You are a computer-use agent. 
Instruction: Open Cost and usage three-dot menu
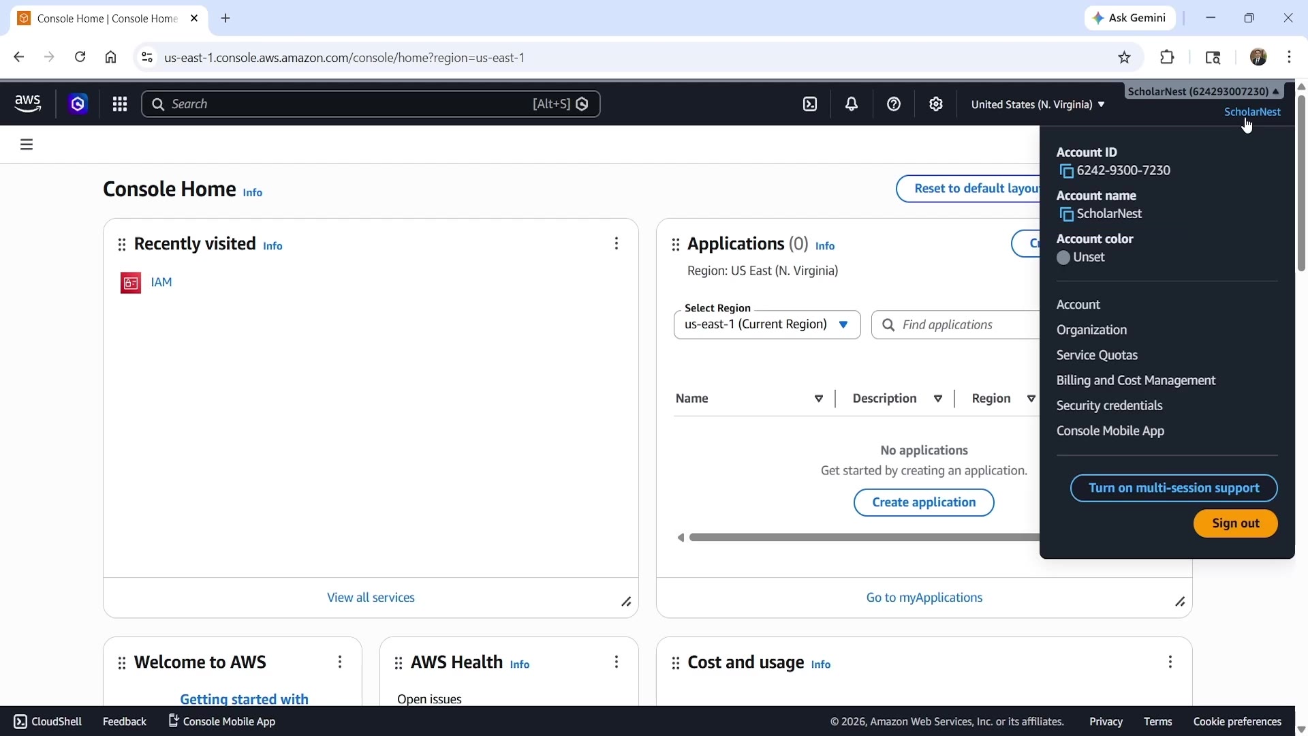[1170, 662]
